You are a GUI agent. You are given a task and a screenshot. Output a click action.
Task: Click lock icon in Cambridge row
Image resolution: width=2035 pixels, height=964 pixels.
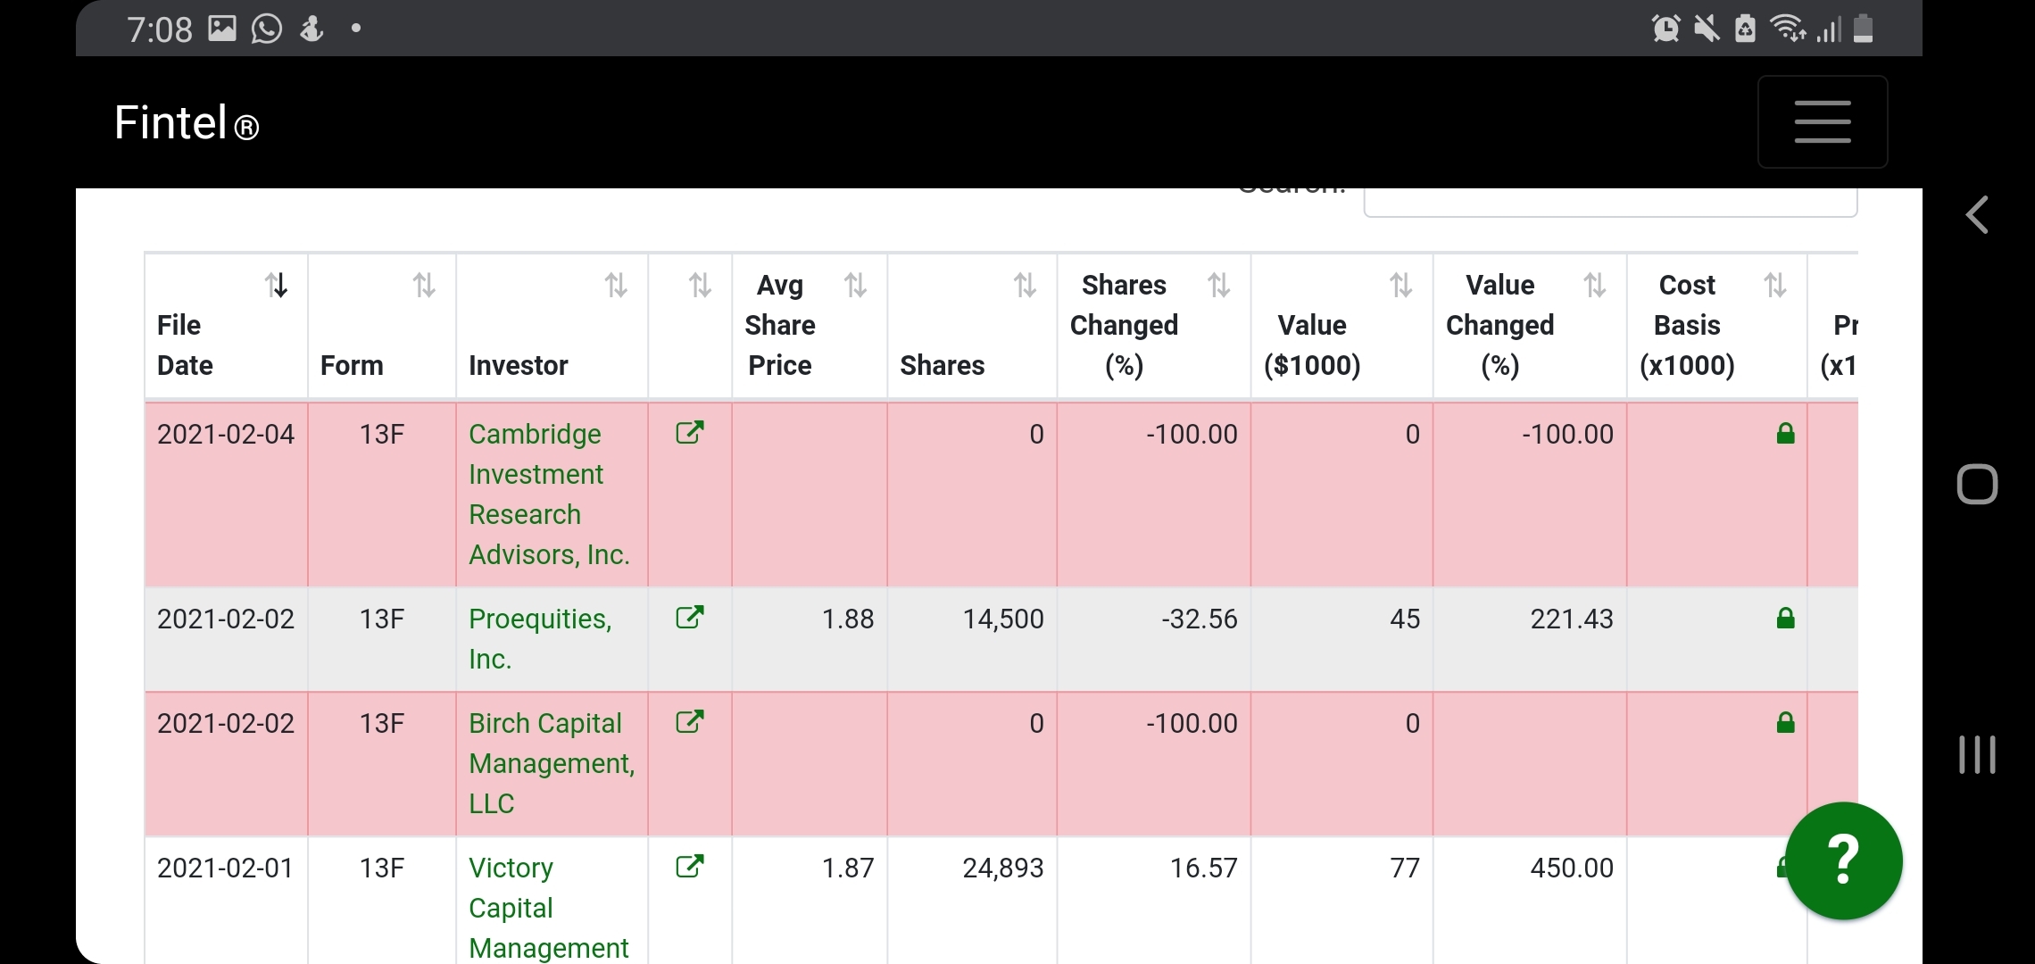[x=1785, y=434]
